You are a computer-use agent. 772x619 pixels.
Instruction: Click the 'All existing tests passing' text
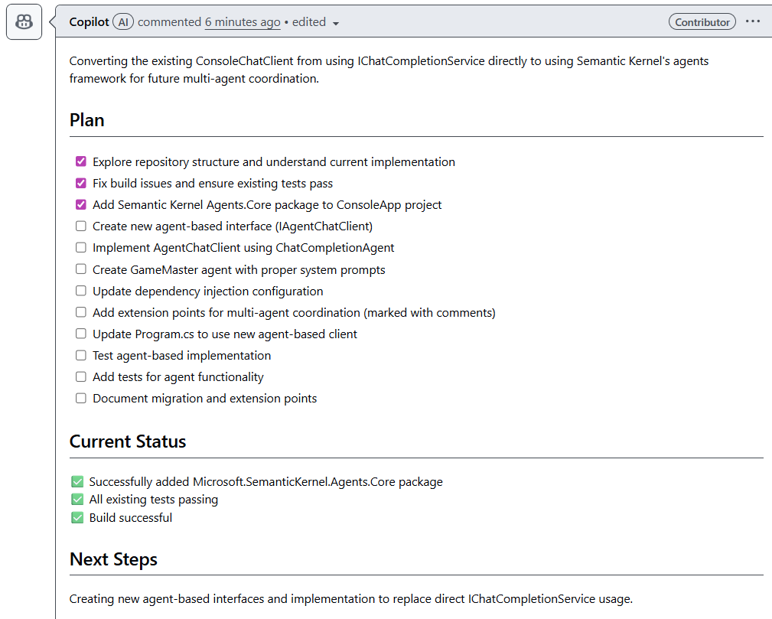point(154,500)
